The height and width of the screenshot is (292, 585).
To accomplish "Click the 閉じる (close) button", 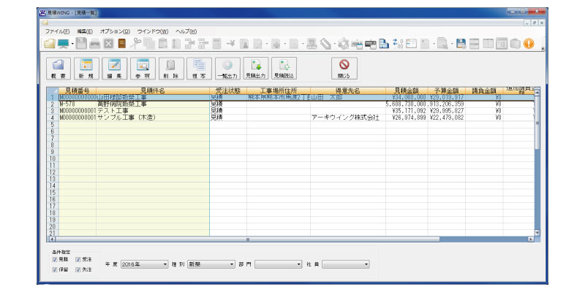I will point(345,68).
